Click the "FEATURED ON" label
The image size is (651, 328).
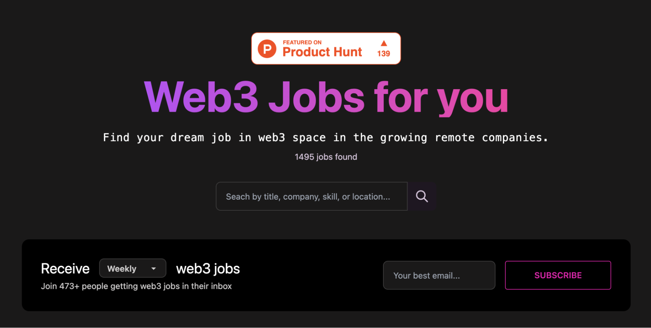pyautogui.click(x=302, y=42)
